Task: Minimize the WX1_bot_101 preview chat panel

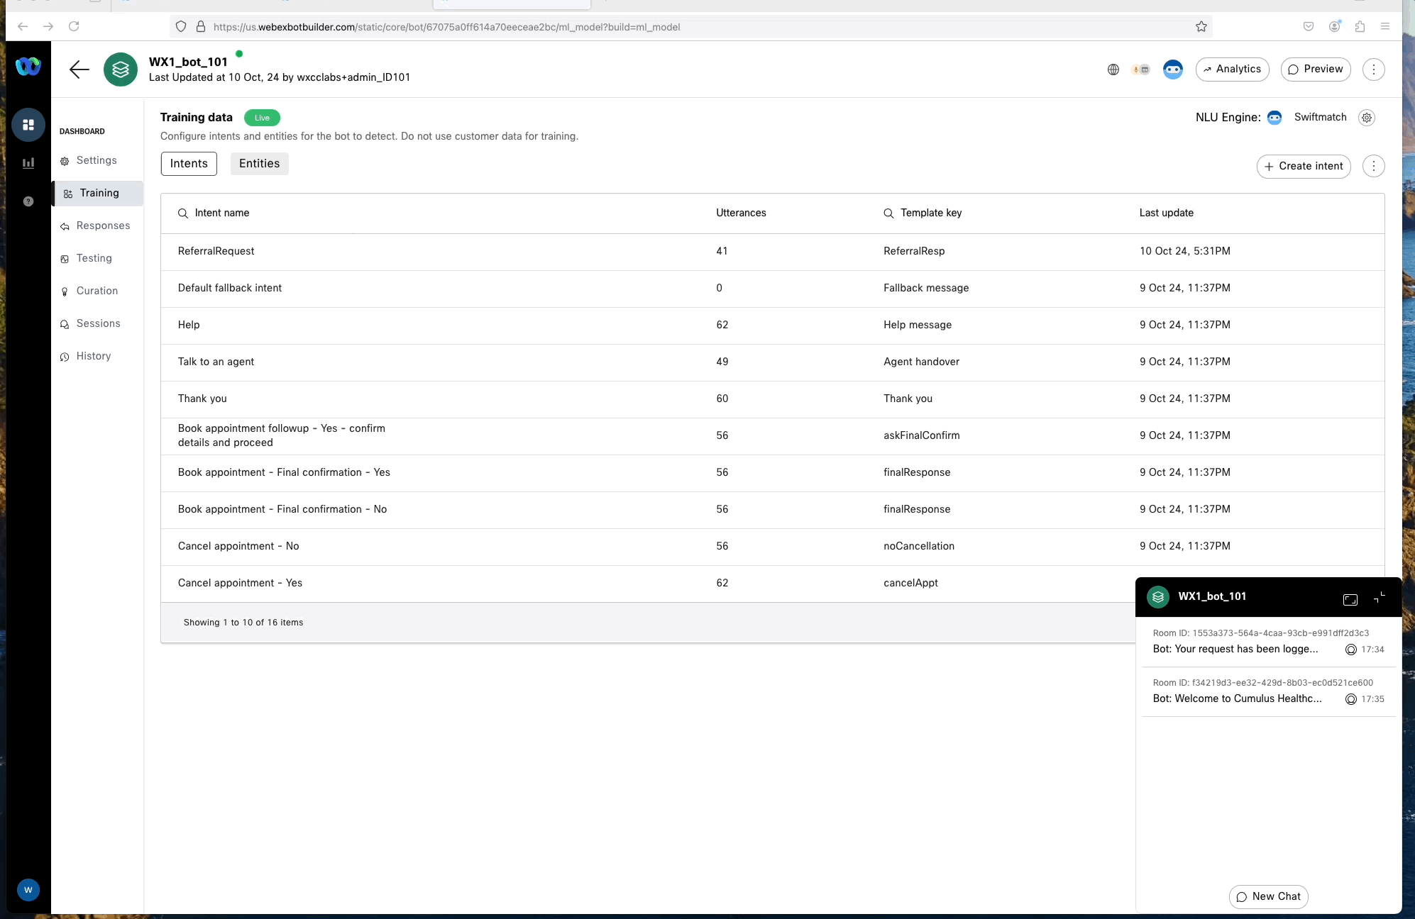Action: (x=1379, y=598)
